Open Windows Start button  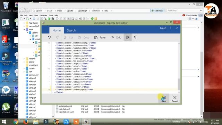(4, 122)
